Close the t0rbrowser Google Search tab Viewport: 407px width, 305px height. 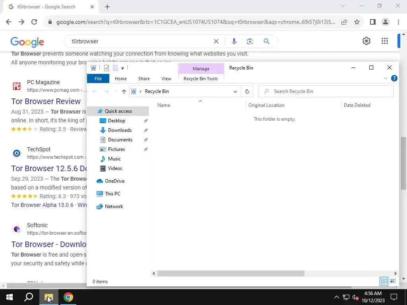(x=92, y=7)
